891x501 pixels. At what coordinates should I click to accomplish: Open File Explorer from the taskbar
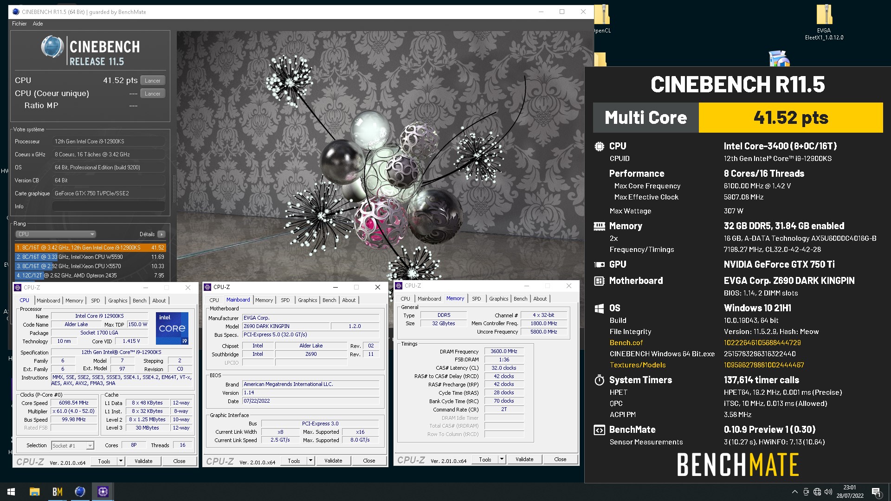(x=34, y=492)
